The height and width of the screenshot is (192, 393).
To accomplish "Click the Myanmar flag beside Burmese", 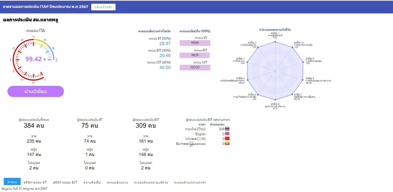I will (x=227, y=144).
